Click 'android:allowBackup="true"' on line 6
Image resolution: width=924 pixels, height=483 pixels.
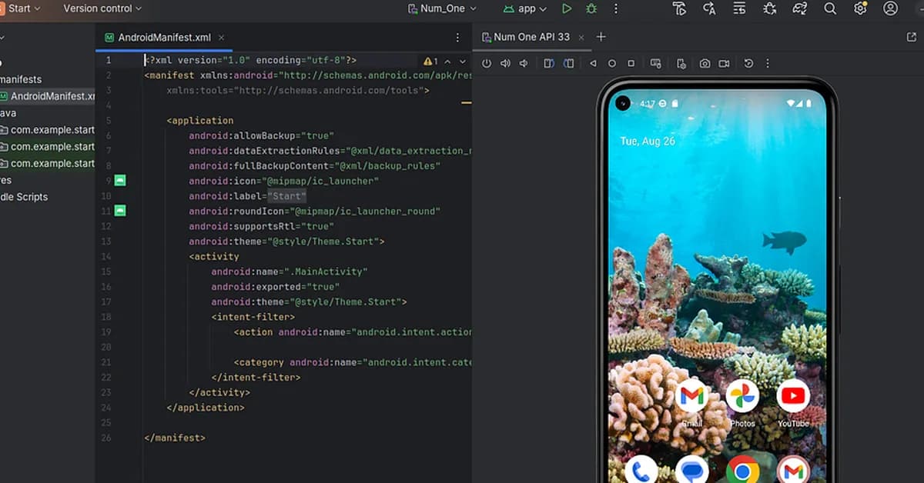click(262, 135)
